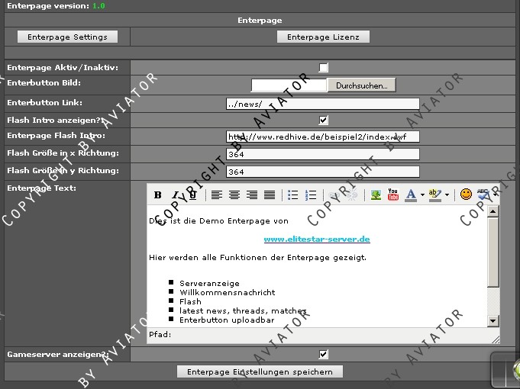Open text color dropdown arrow

tap(422, 194)
